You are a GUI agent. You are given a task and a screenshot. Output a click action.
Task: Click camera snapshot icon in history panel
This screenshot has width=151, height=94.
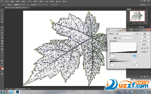[x=145, y=76]
